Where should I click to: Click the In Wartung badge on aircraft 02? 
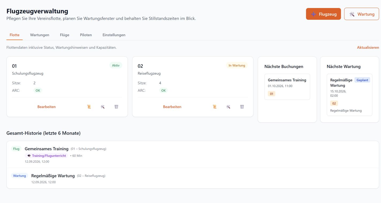[237, 65]
